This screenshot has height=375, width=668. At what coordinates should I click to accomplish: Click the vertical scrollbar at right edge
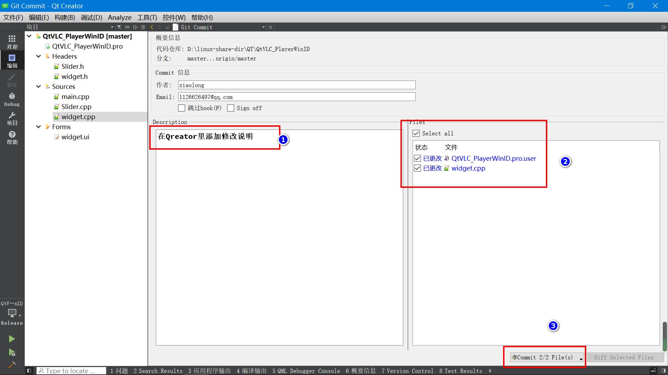coord(665,337)
